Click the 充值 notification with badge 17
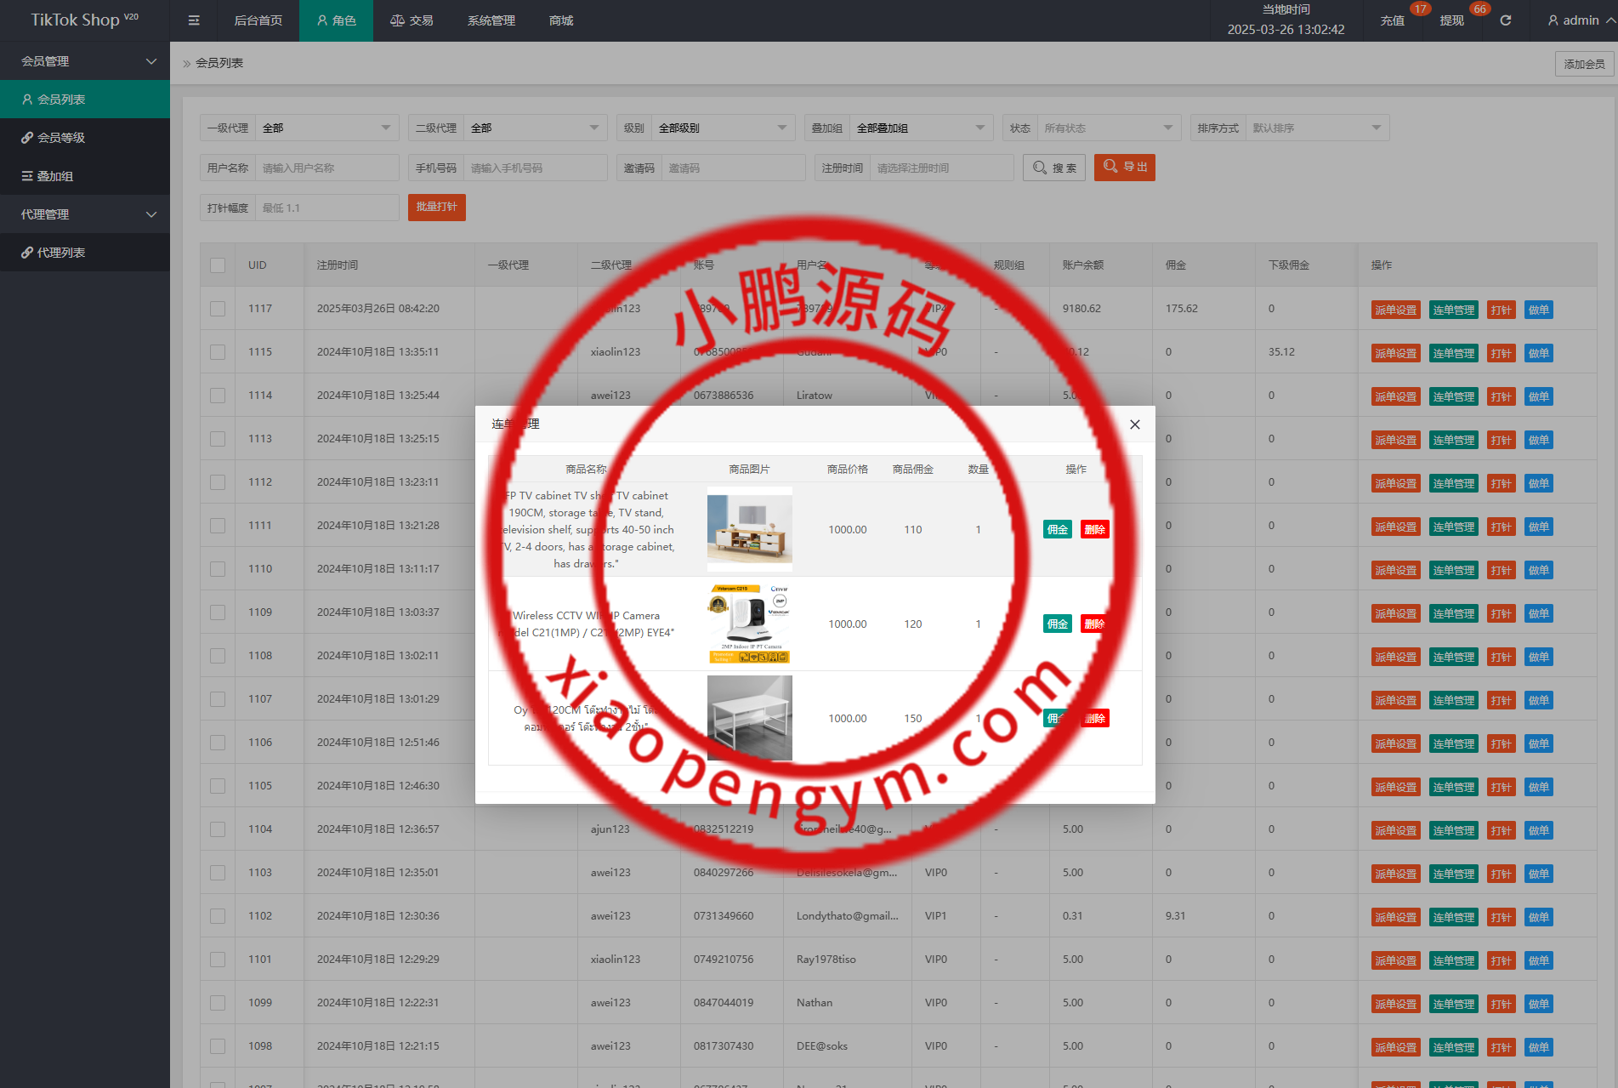Viewport: 1618px width, 1088px height. pos(1392,20)
